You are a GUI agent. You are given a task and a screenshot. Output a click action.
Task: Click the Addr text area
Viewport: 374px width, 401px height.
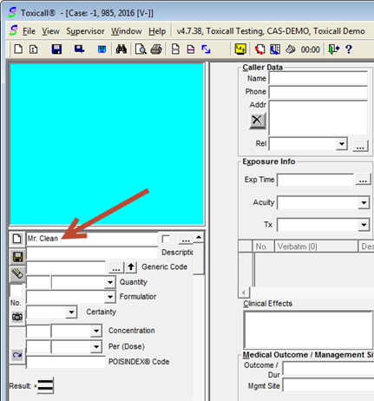pyautogui.click(x=318, y=118)
